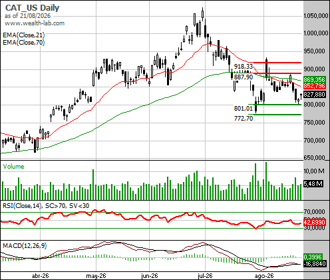Image resolution: width=330 pixels, height=280 pixels.
Task: Click the 887,90 resistance level label
Action: pyautogui.click(x=244, y=77)
